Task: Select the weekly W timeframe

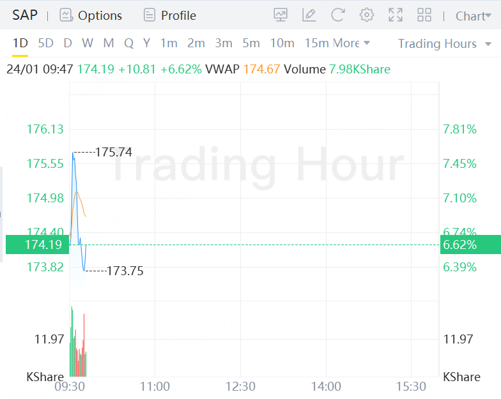Action: coord(88,43)
